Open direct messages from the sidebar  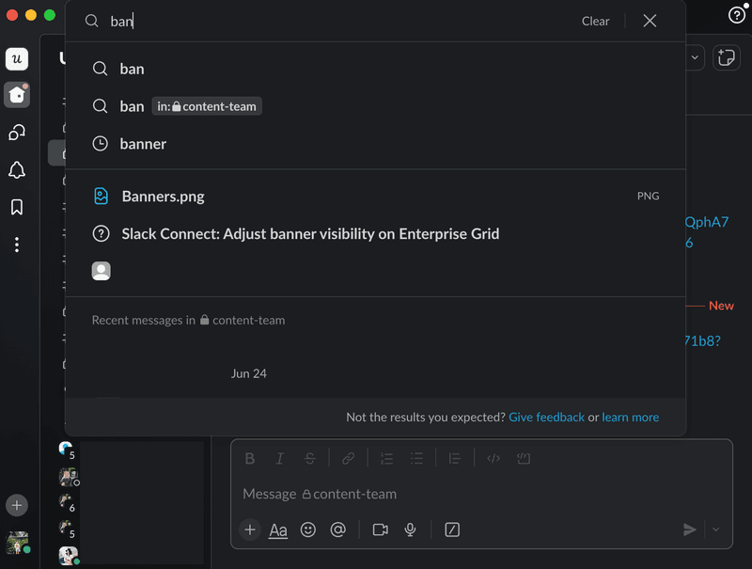(17, 133)
